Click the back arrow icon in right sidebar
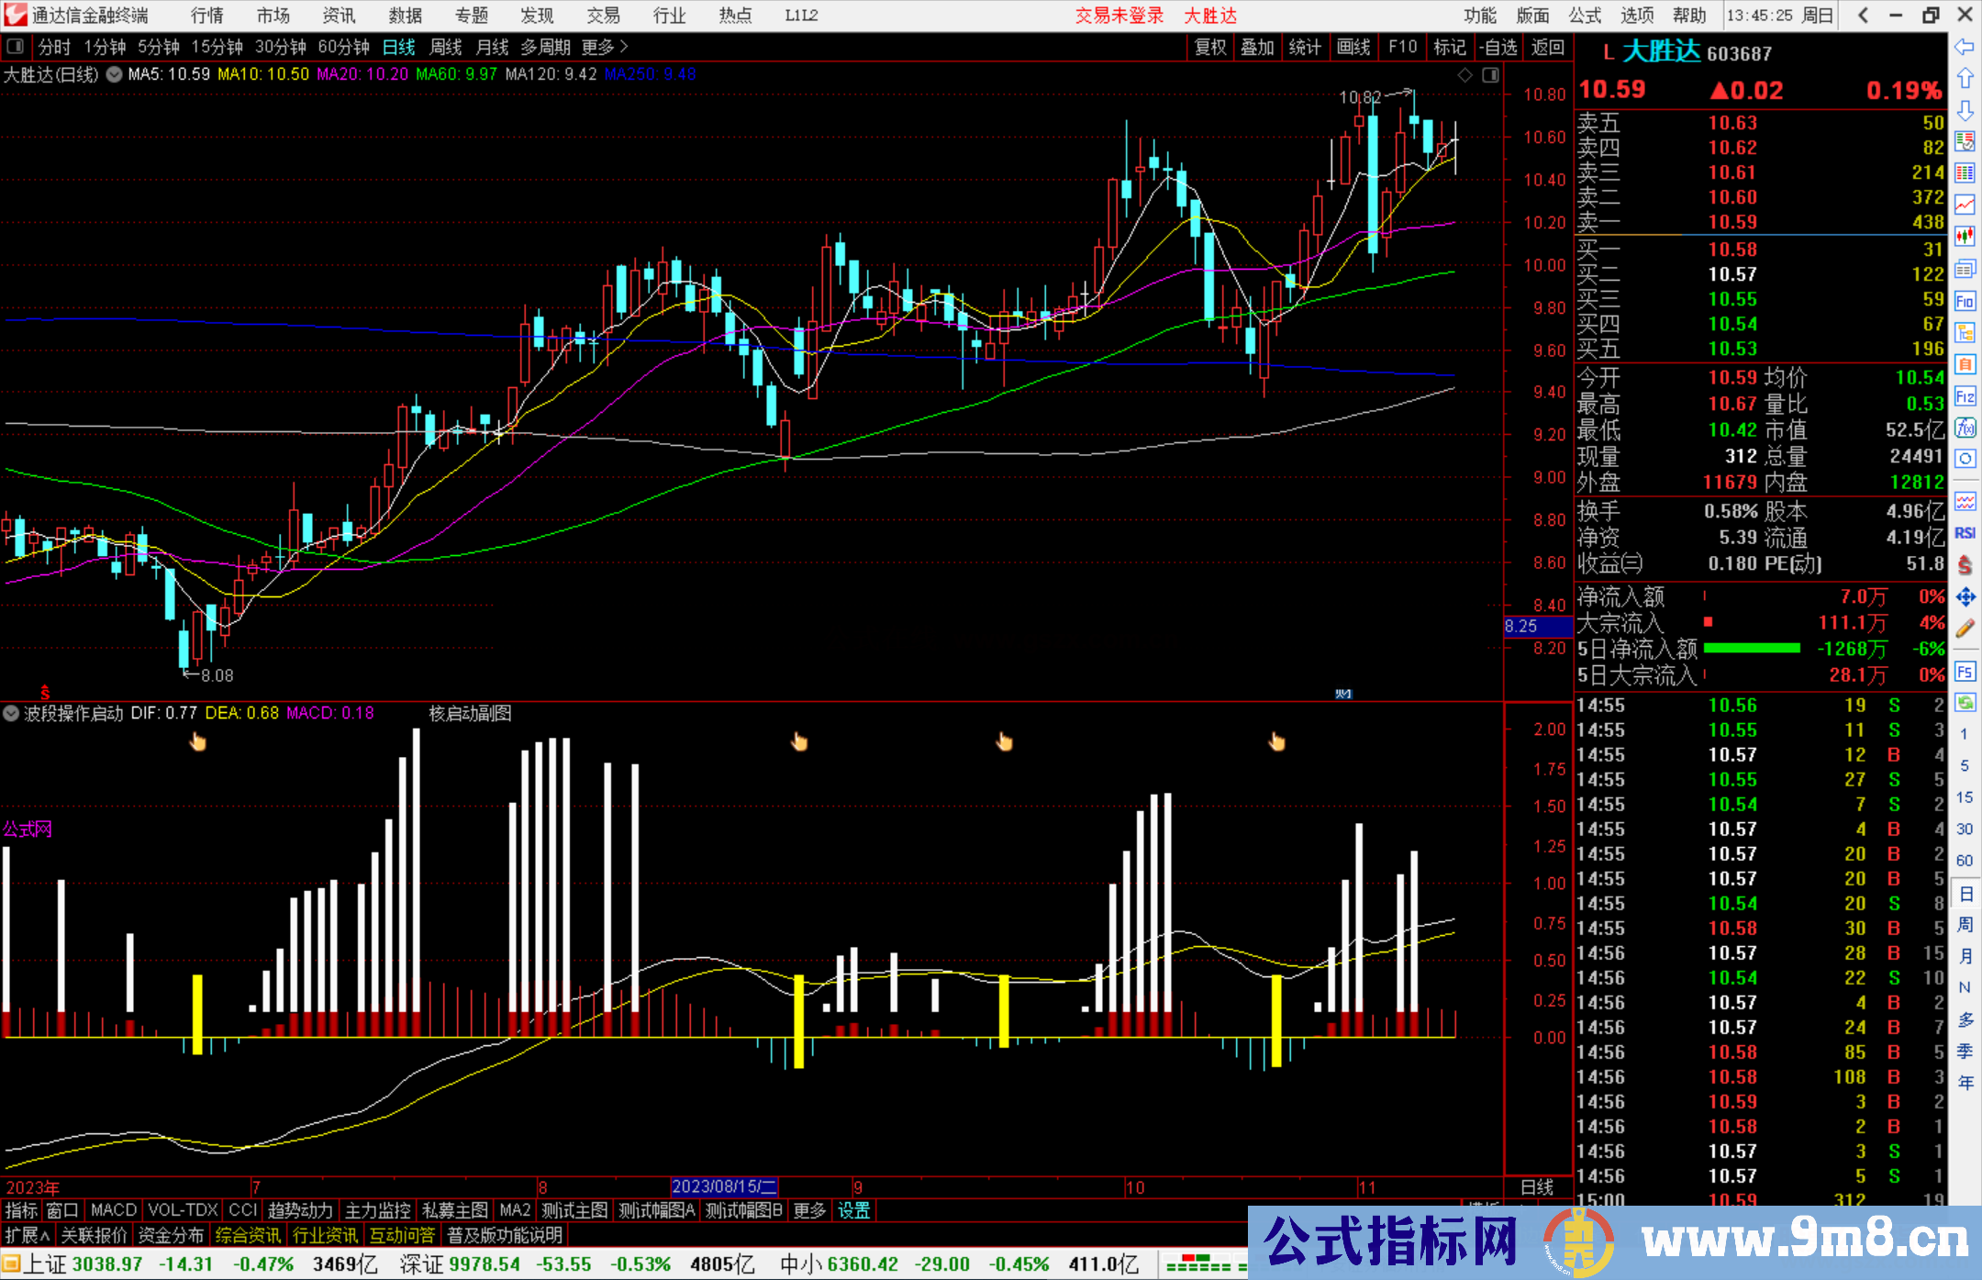Screen dimensions: 1982x1280 [x=1965, y=47]
